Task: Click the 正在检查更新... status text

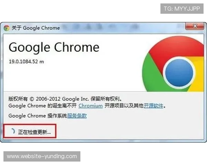Action: 34,132
